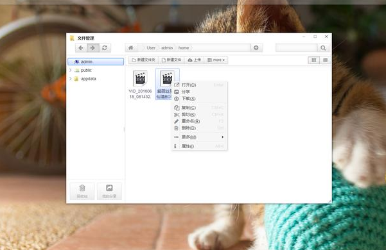The width and height of the screenshot is (386, 250).
Task: Expand the appdata folder tree node
Action: [71, 79]
